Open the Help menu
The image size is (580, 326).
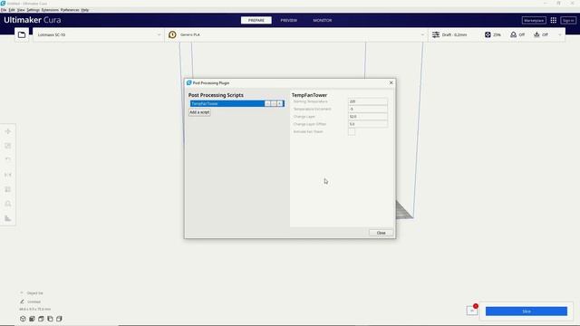click(x=84, y=10)
